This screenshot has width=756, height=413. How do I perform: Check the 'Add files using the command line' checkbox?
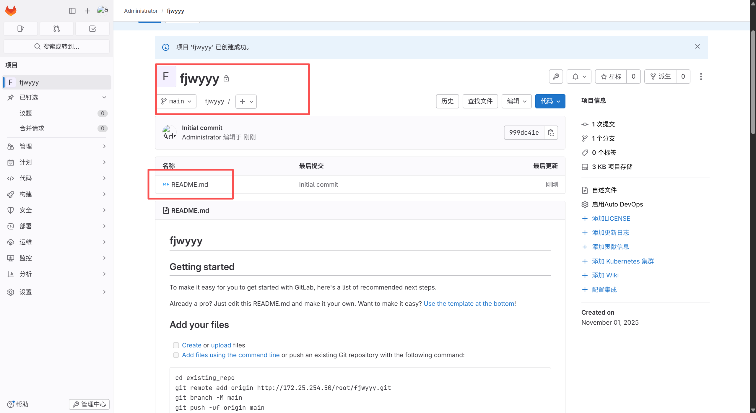[x=176, y=355]
